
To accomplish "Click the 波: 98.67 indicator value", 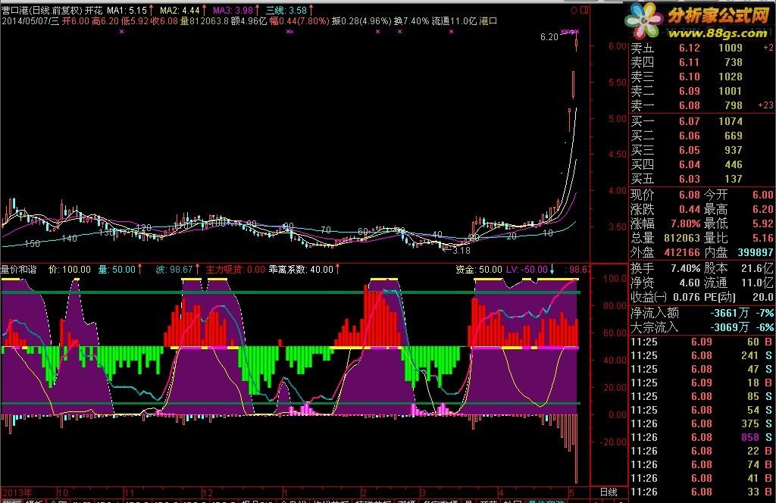I will [174, 270].
